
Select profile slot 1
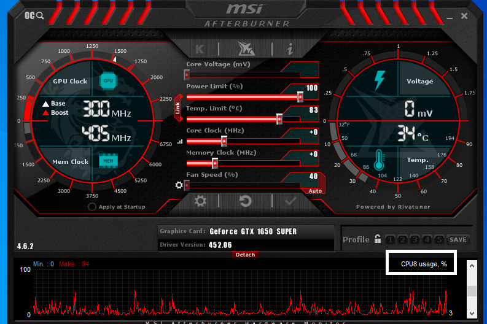pos(391,239)
